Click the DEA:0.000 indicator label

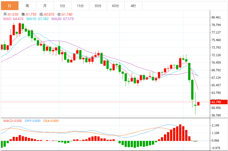coord(51,121)
